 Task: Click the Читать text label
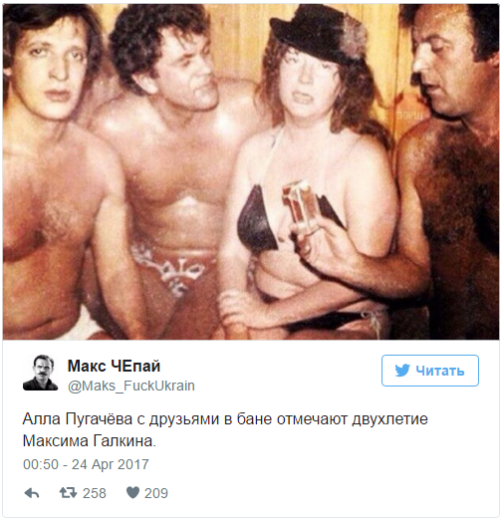440,371
